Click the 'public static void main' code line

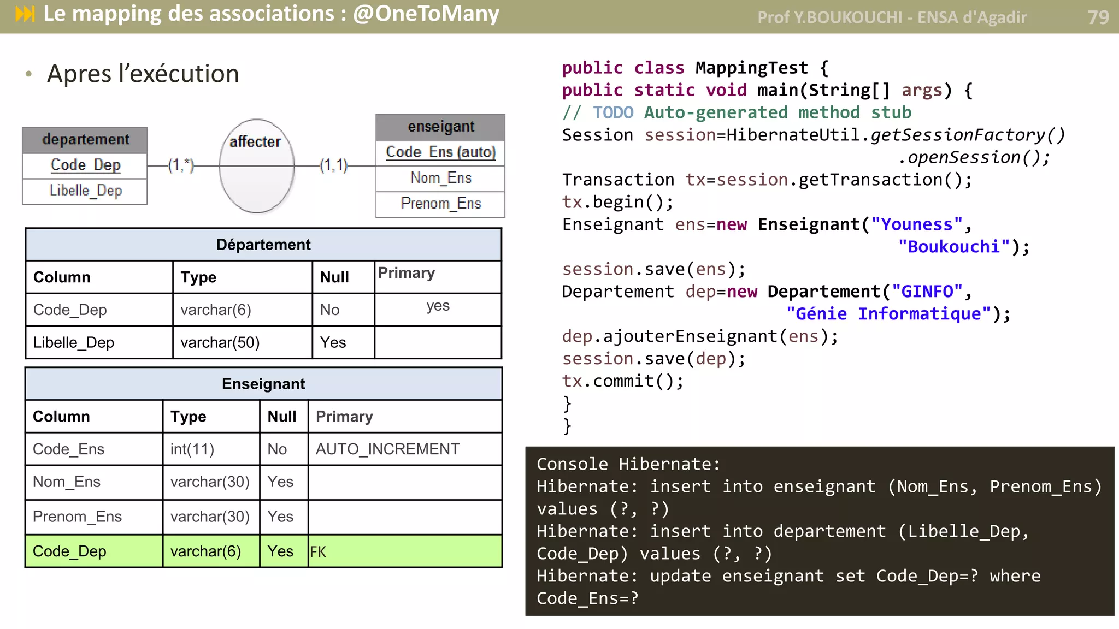point(767,90)
